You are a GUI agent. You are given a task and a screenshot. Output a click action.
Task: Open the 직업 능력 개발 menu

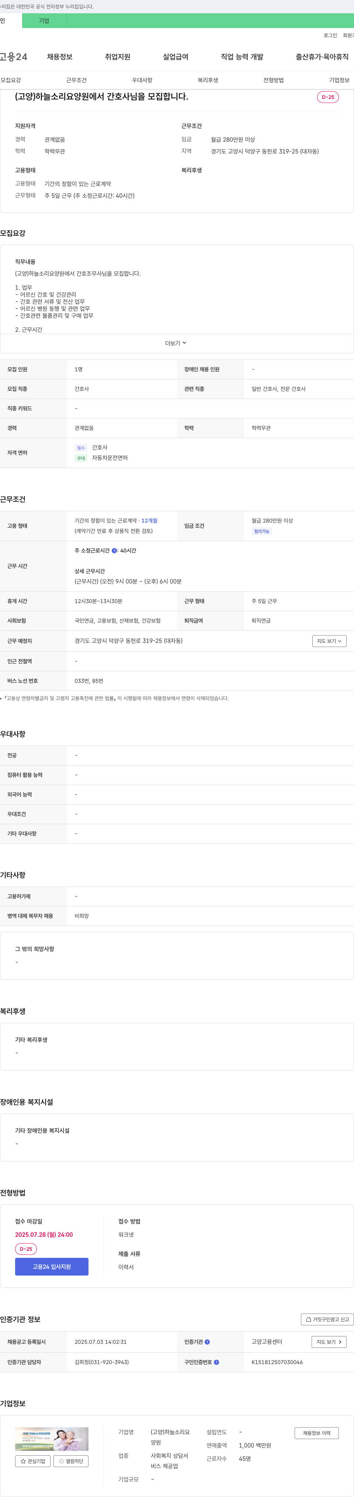tap(242, 57)
